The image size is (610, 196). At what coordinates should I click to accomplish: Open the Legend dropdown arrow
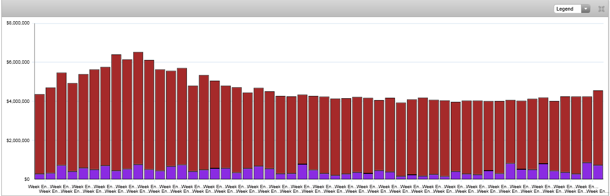[586, 9]
